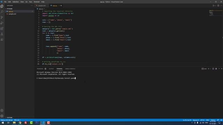
Task: Open the feedback icon in status bar
Action: pos(218,120)
